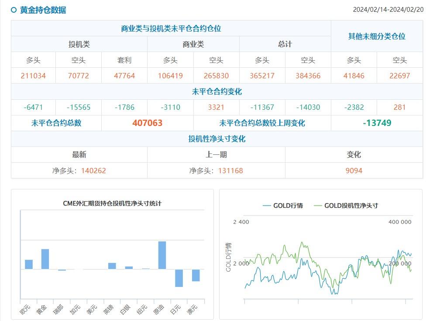Expand the 其他未细分类仓位 column header
The width and height of the screenshot is (433, 321).
(x=376, y=36)
